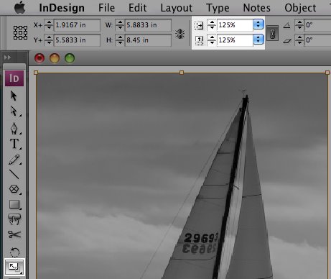Select the Scale tool
This screenshot has width=331, height=279.
(x=14, y=267)
